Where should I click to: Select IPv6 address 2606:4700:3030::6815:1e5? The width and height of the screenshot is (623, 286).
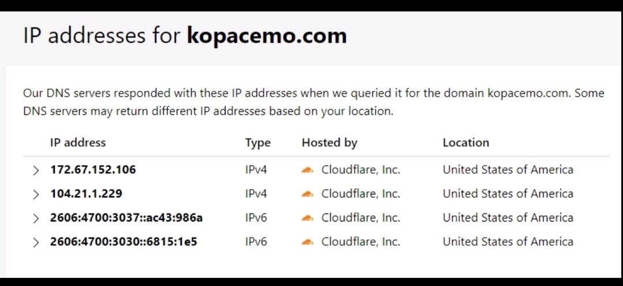point(123,242)
